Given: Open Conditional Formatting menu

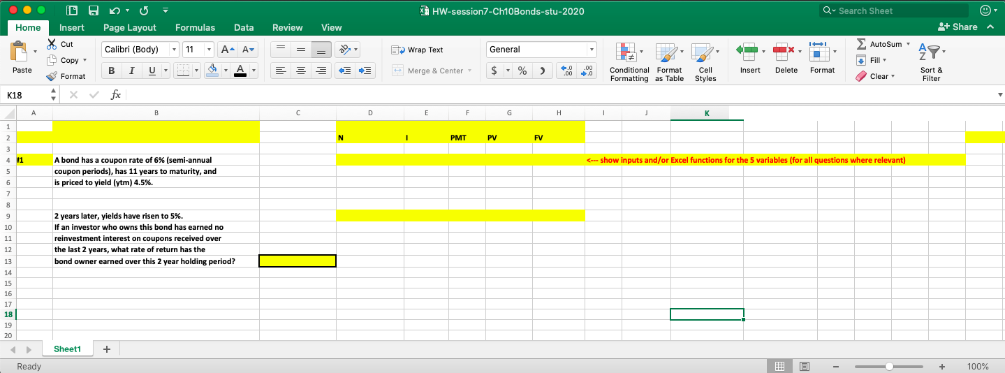Looking at the screenshot, I should click(x=629, y=61).
